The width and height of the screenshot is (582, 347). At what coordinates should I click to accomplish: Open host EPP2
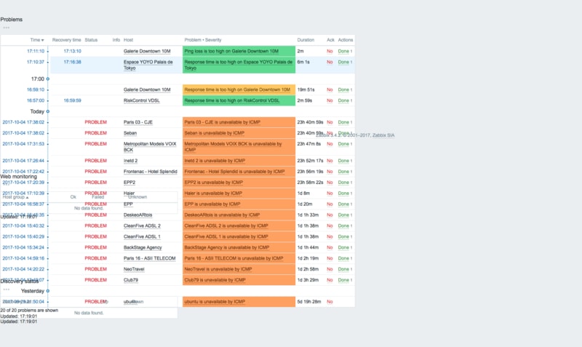[129, 182]
